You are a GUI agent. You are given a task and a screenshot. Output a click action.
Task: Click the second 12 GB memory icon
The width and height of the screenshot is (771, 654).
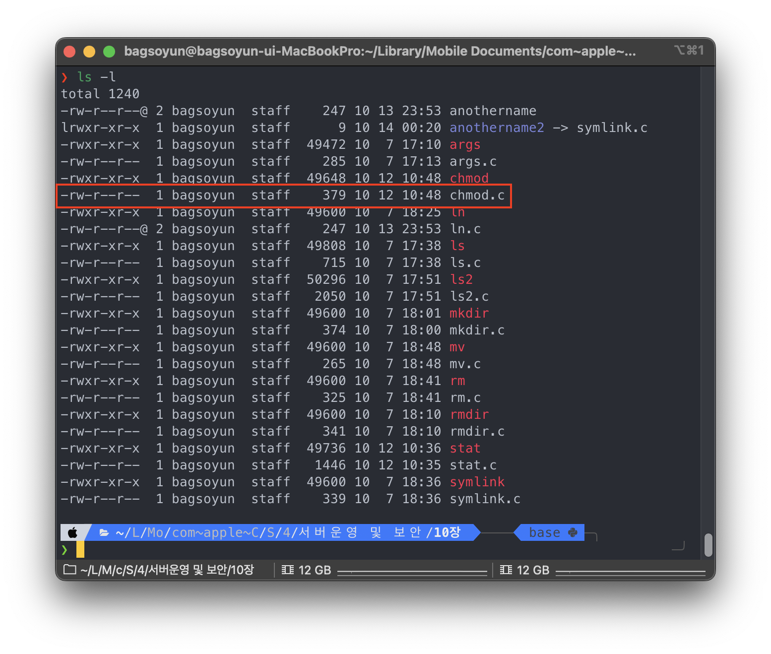506,570
